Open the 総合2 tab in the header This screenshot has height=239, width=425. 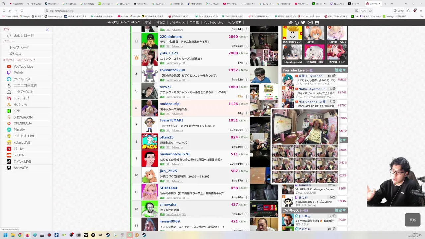(160, 22)
